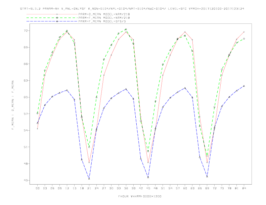This screenshot has width=266, height=205.
Task: Click the x-axis tick label 39
Action: coord(133,188)
